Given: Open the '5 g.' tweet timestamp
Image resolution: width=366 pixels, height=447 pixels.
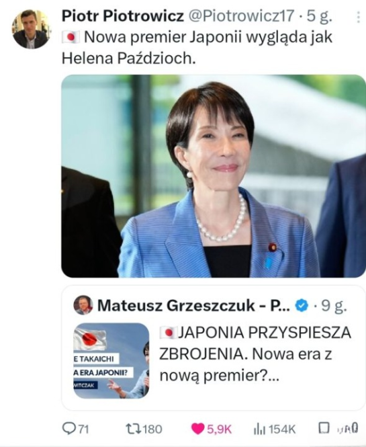Looking at the screenshot, I should point(319,16).
